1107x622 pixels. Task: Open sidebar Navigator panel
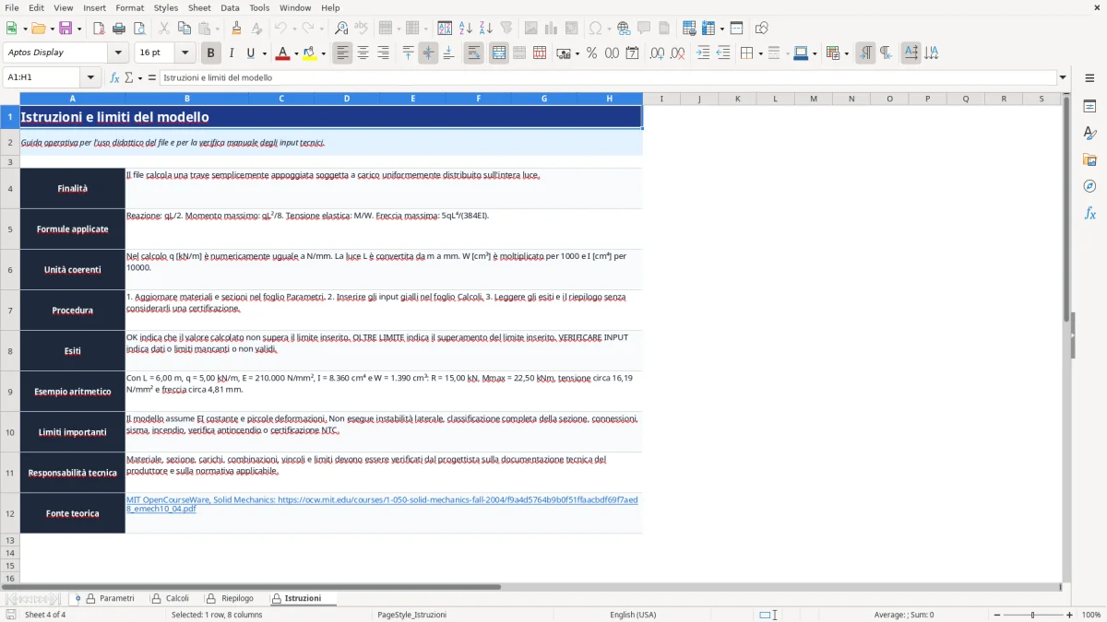click(x=1089, y=186)
